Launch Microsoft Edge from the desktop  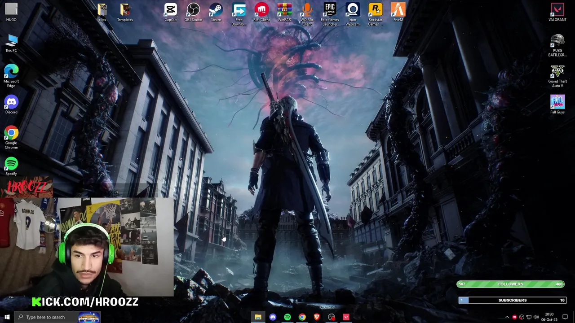11,76
